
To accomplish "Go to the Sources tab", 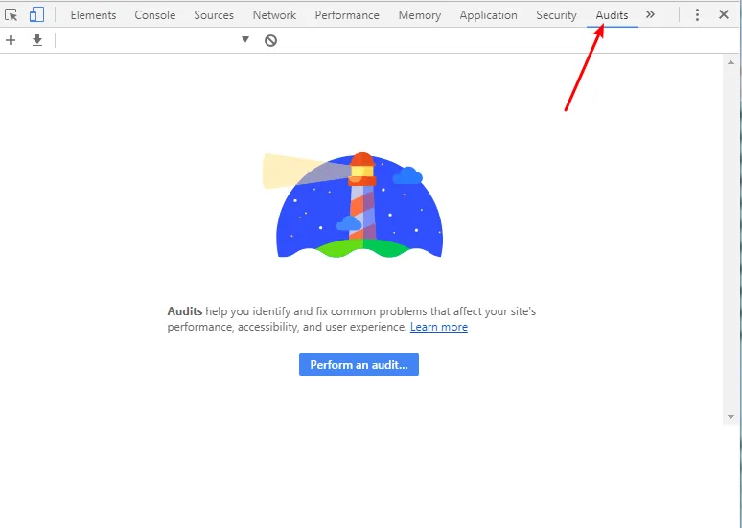I will point(214,15).
